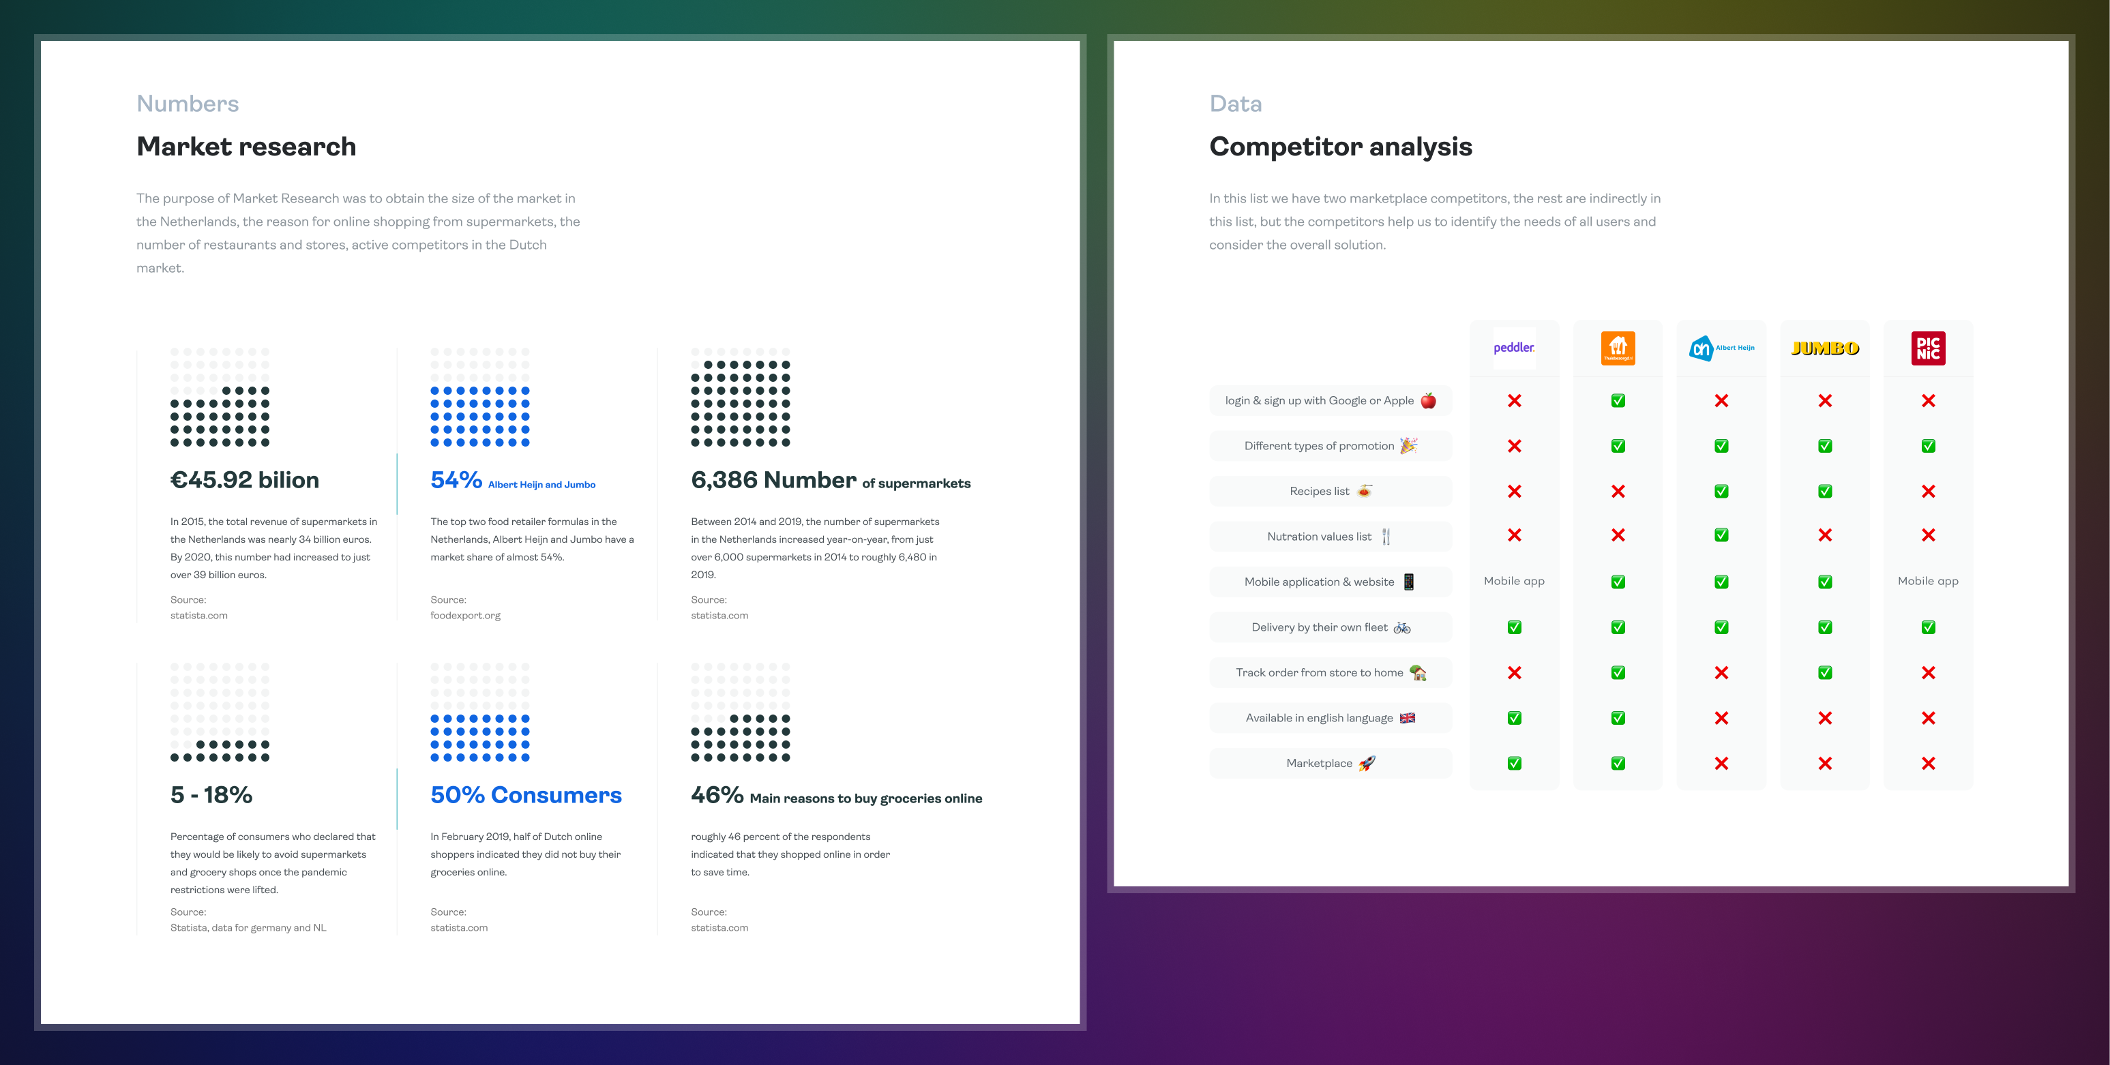This screenshot has height=1065, width=2110.
Task: Click peddler's green check for Marketplace
Action: click(1514, 764)
